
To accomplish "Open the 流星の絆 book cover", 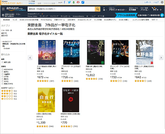I will (x=96, y=52).
